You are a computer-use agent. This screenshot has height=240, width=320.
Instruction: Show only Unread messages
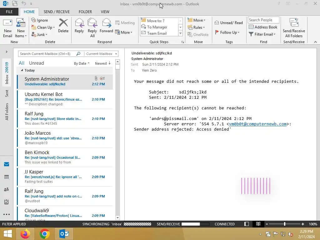36,63
